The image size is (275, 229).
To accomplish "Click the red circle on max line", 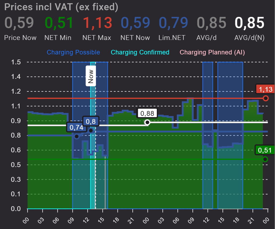I will point(266,98).
